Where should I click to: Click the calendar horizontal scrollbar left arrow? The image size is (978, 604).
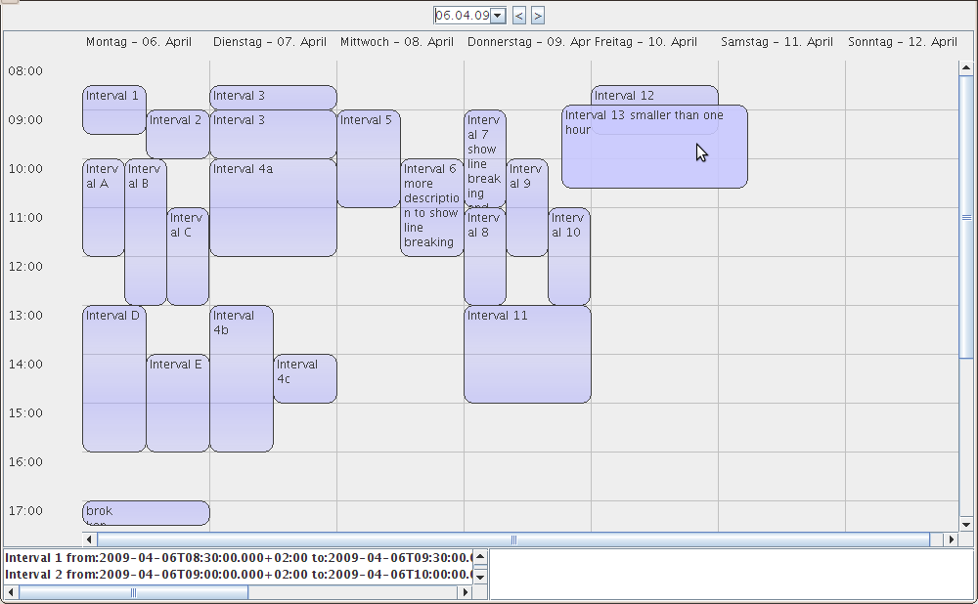click(x=89, y=539)
